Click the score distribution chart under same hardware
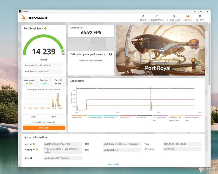This screenshot has height=174, width=218. [44, 101]
